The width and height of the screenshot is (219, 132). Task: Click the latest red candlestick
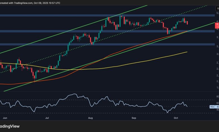(187, 22)
